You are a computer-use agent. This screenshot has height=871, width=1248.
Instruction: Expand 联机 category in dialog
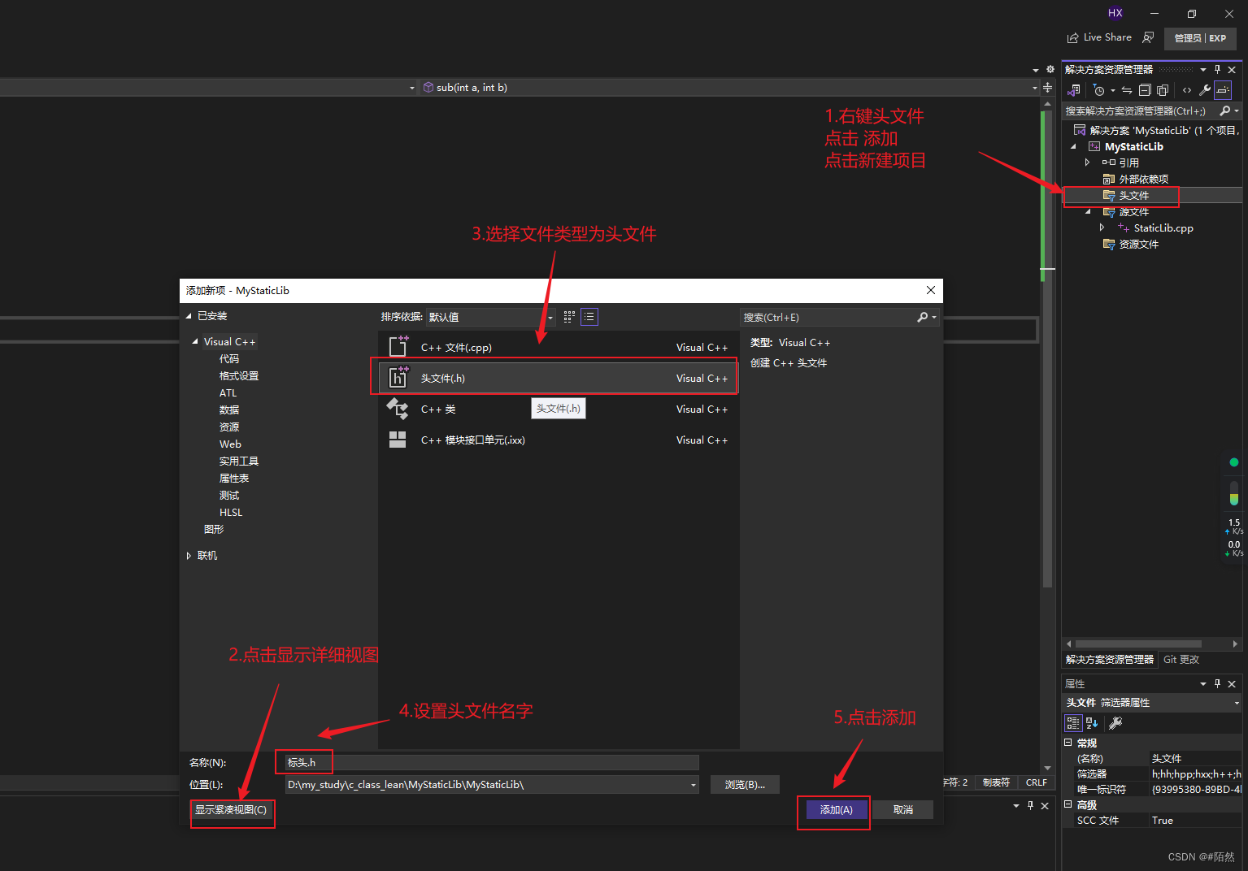coord(189,556)
